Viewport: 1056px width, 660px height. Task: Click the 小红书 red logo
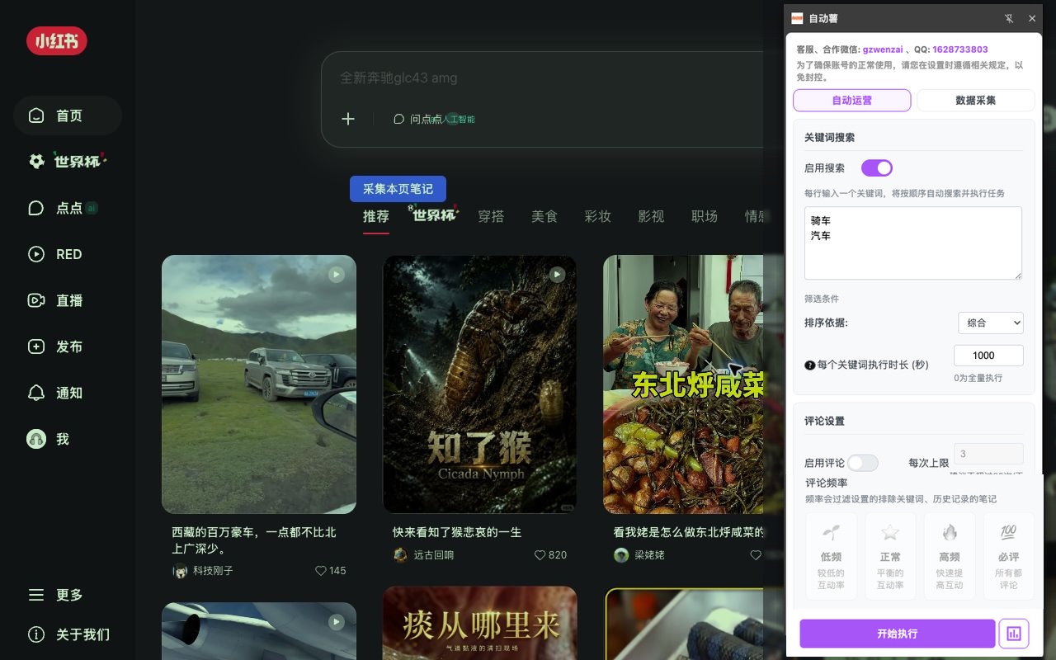click(x=56, y=40)
